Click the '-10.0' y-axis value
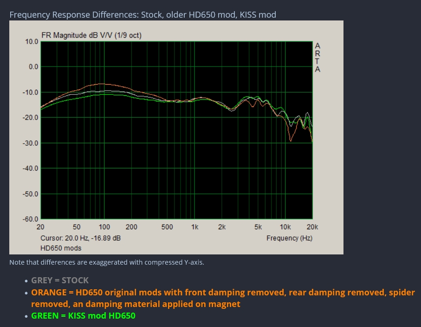421x327 pixels. click(30, 92)
